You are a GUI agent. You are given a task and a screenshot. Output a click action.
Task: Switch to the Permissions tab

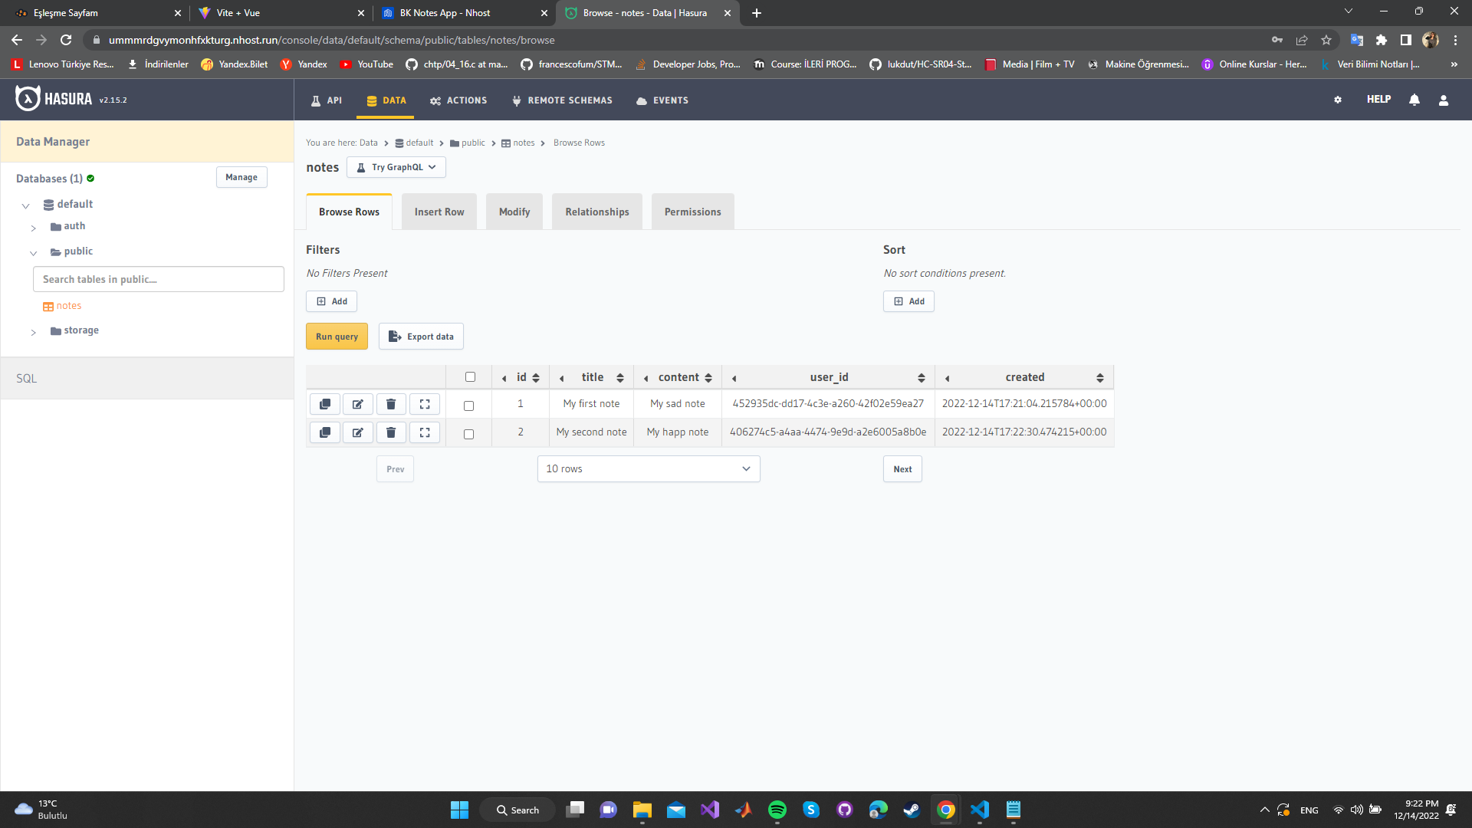coord(692,212)
